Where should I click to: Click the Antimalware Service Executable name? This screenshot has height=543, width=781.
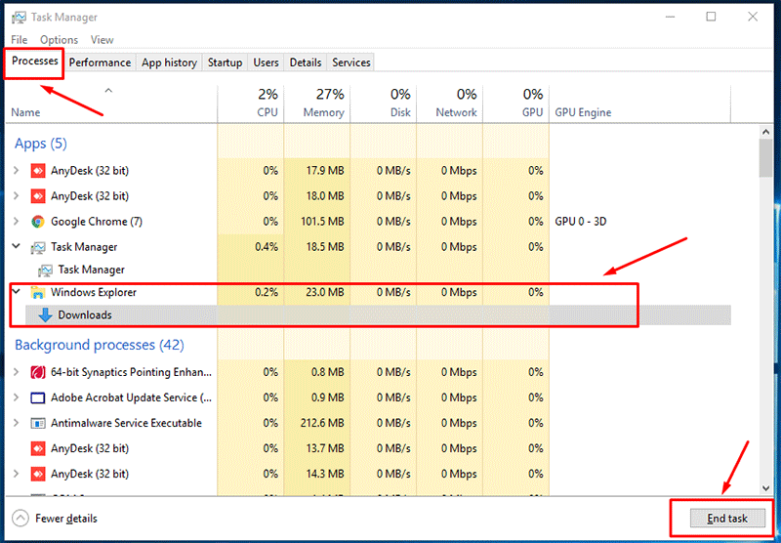[x=126, y=423]
